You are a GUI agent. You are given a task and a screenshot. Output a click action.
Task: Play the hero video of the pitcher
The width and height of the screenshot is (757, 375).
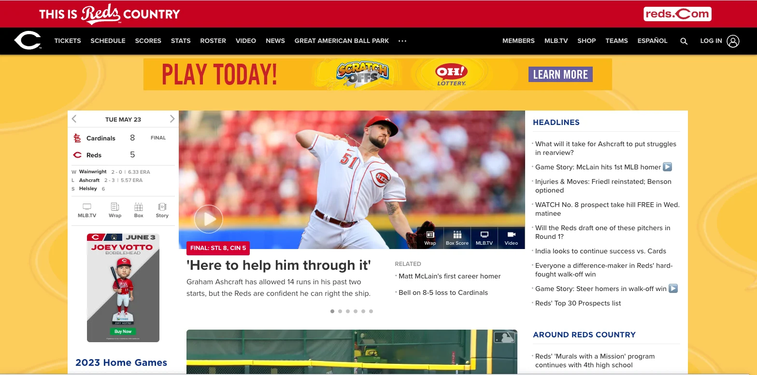point(209,219)
